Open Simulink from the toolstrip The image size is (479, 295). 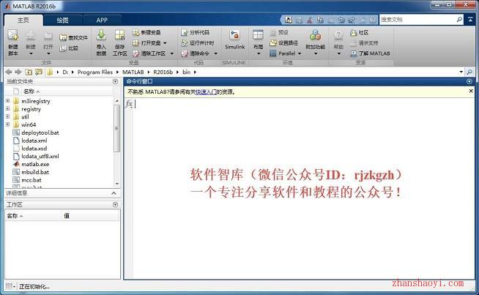[234, 40]
